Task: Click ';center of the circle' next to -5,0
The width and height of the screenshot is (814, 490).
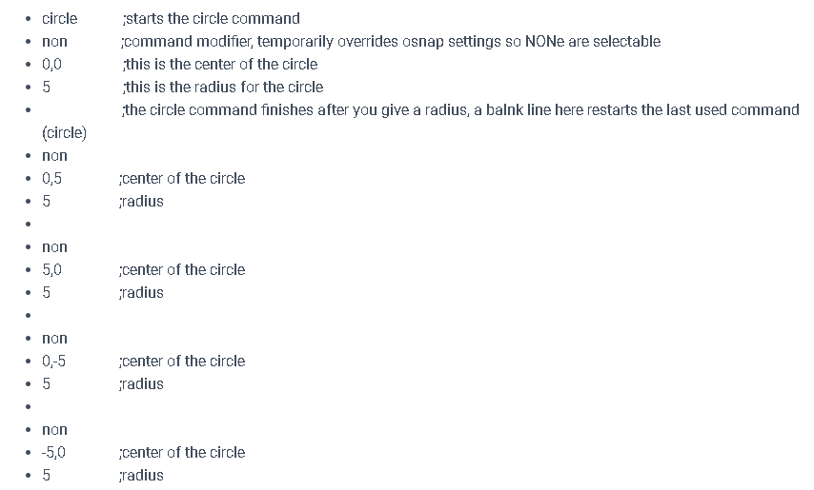Action: pyautogui.click(x=182, y=453)
